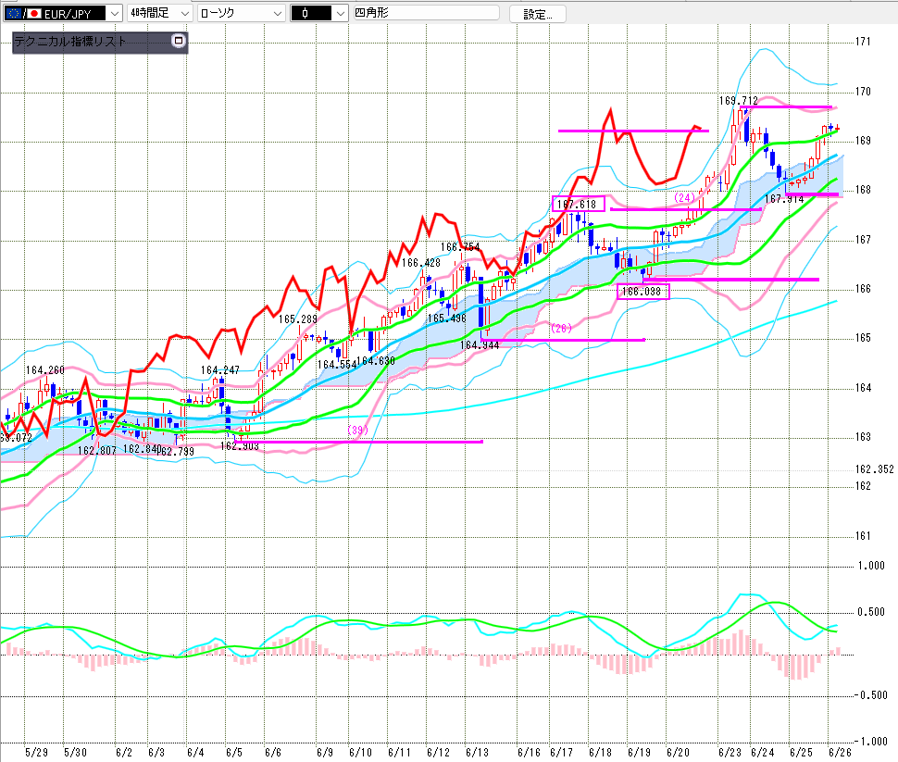Click the 170 price axis label

(863, 91)
